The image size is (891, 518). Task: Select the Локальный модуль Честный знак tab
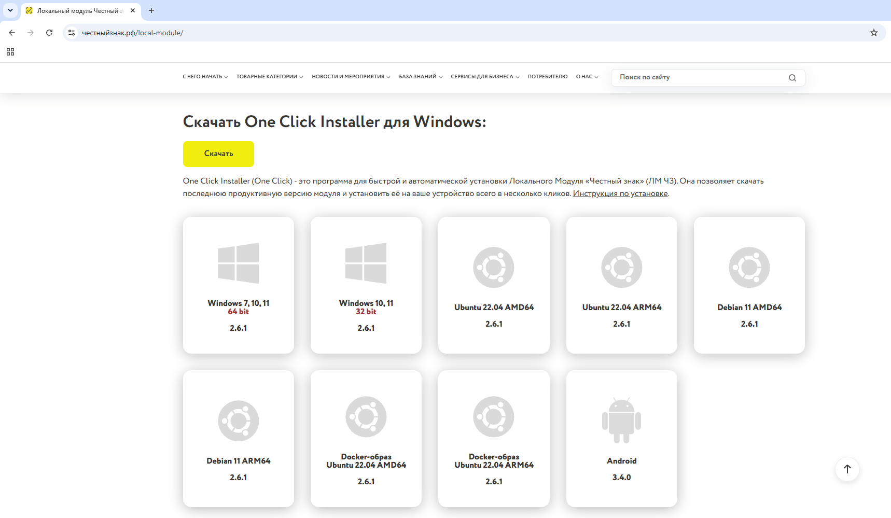[80, 10]
